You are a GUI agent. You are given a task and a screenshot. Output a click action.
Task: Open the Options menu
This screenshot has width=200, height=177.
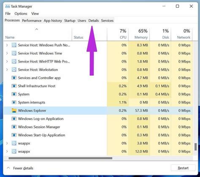(x=21, y=13)
